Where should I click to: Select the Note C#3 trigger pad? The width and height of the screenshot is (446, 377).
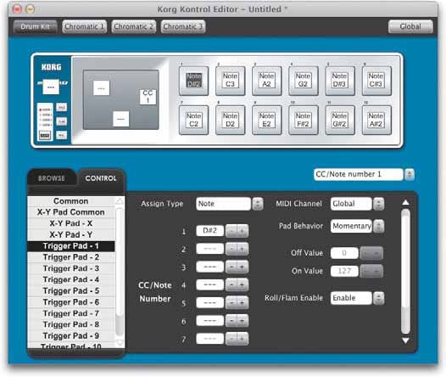[376, 81]
